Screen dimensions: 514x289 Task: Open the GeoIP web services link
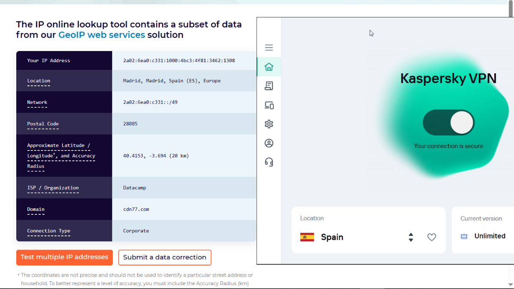point(102,35)
